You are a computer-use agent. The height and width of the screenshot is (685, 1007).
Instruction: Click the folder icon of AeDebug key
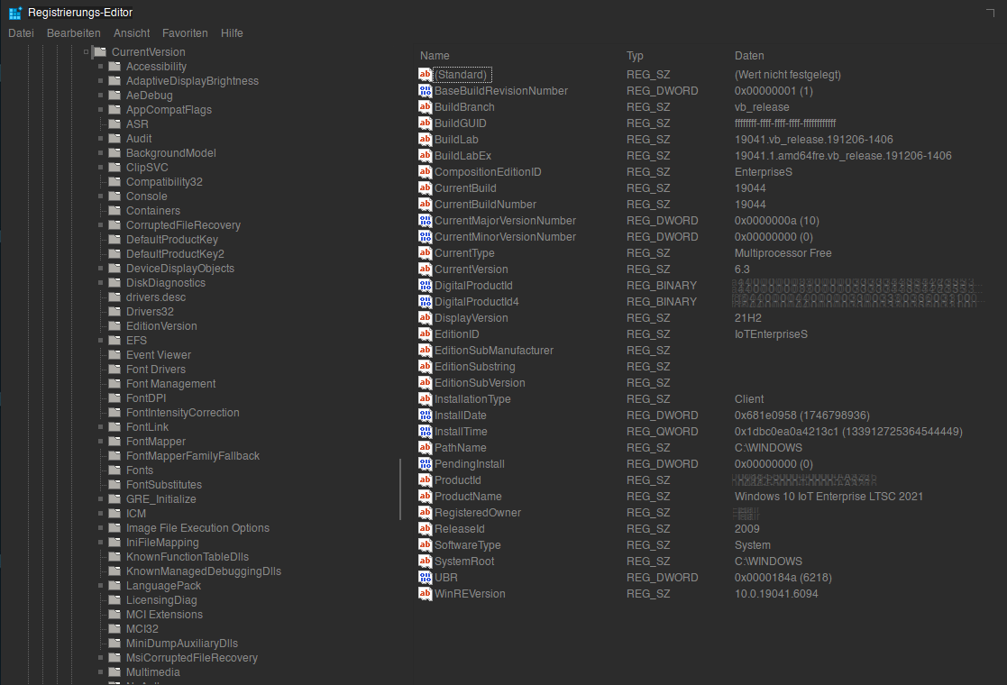pos(115,95)
